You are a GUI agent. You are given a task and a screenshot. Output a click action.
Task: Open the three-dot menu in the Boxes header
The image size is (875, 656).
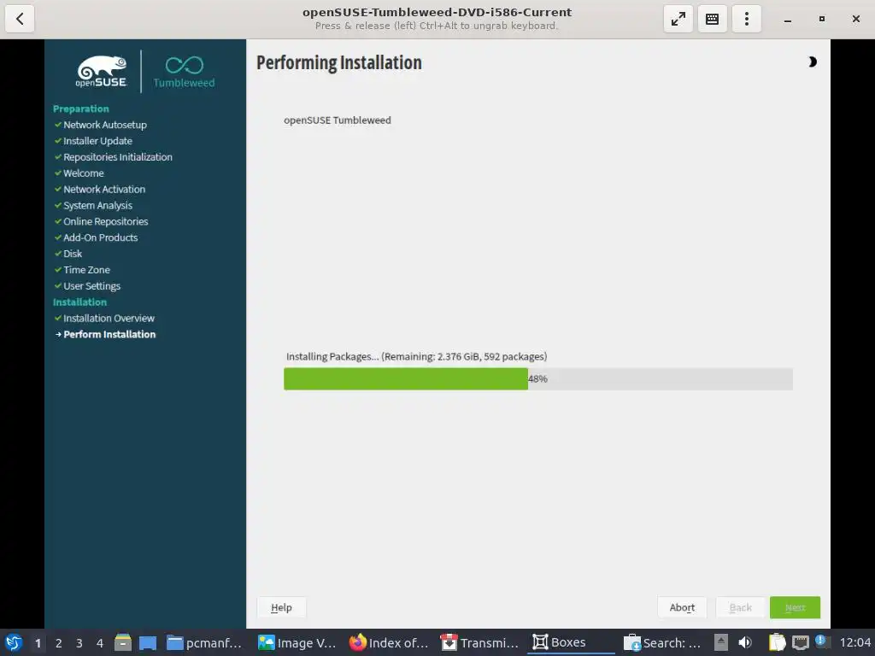tap(746, 19)
